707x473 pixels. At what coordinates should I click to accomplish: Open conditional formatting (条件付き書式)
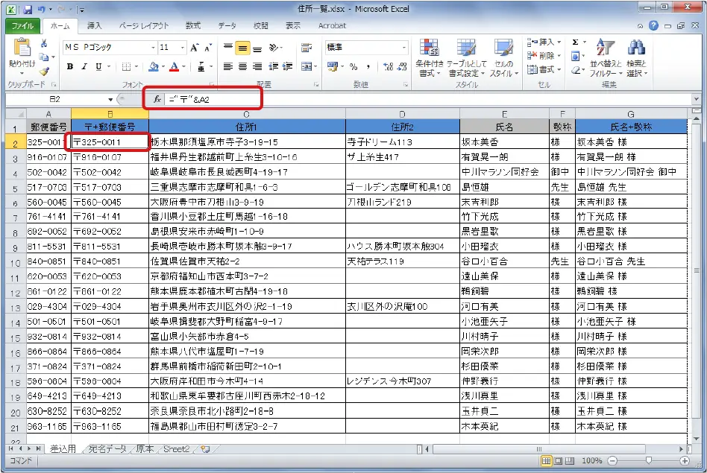coord(430,57)
